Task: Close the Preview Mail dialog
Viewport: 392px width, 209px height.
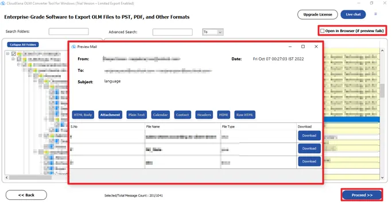Action: click(316, 47)
